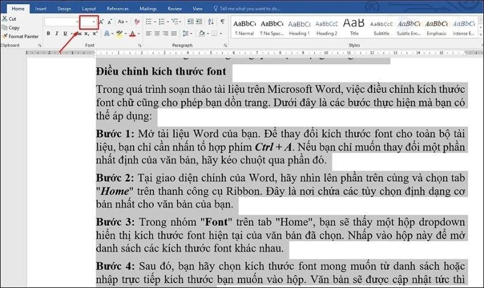Decrease font size with Shrink Font icon
Screen dimensions: 484x288
tap(110, 22)
